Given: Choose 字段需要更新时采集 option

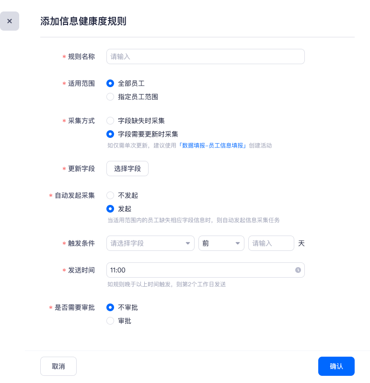Looking at the screenshot, I should point(110,134).
